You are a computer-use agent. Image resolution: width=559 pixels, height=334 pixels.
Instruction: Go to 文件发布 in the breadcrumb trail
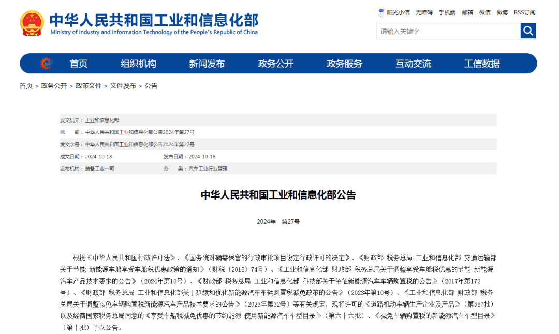tap(123, 86)
